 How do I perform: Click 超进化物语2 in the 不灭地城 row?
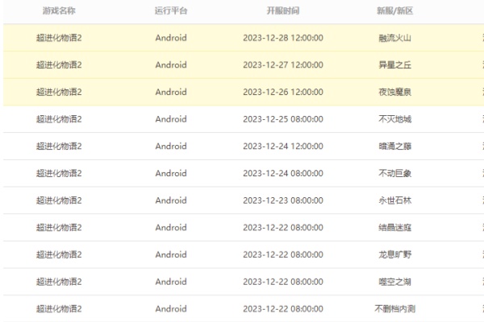click(59, 119)
